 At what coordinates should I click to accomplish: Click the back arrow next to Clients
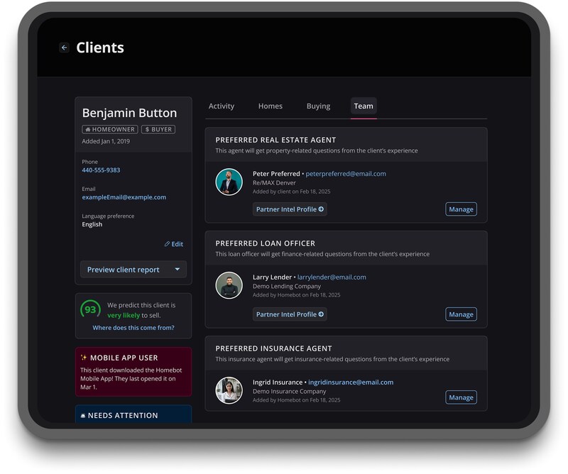pyautogui.click(x=64, y=48)
